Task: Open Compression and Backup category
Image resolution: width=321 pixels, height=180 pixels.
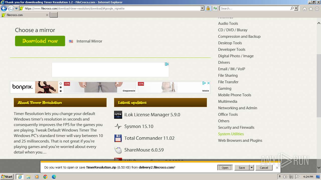Action: [239, 36]
